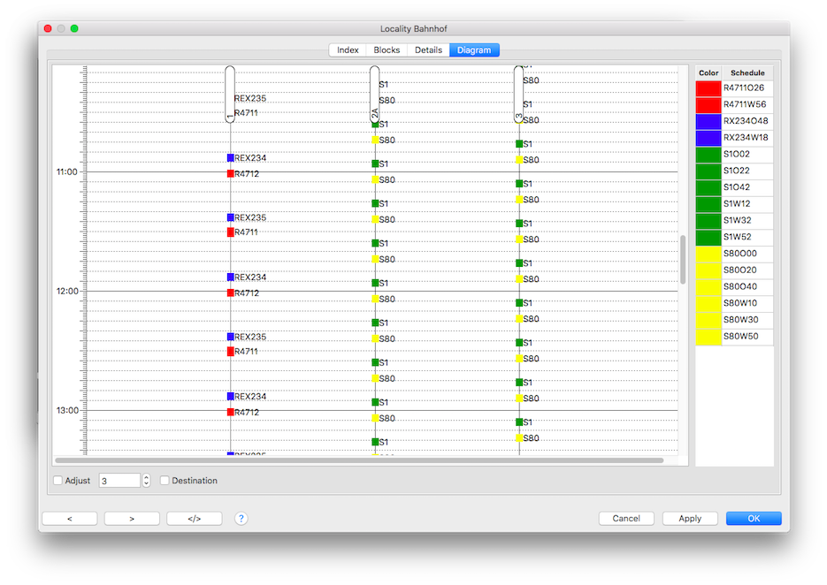The height and width of the screenshot is (585, 827).
Task: Switch to the Details tab
Action: click(428, 50)
